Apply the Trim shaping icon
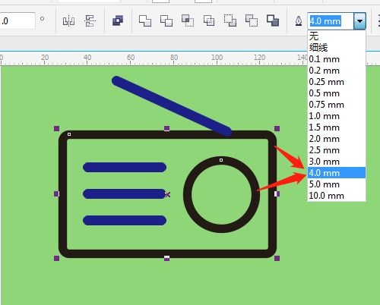This screenshot has height=305, width=380. click(x=166, y=20)
